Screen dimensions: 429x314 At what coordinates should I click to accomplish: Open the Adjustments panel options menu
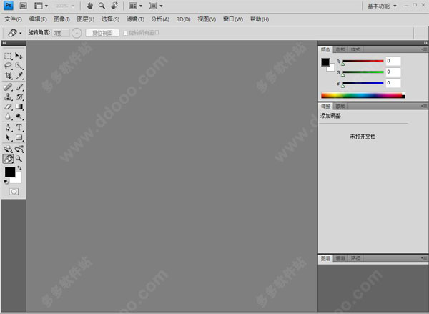[x=424, y=106]
